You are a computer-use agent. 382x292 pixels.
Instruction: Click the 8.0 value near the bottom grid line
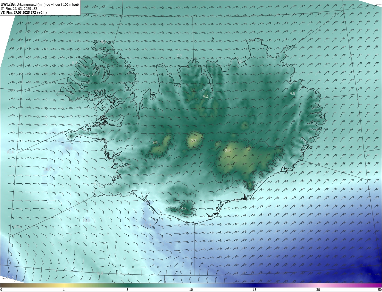point(100,273)
